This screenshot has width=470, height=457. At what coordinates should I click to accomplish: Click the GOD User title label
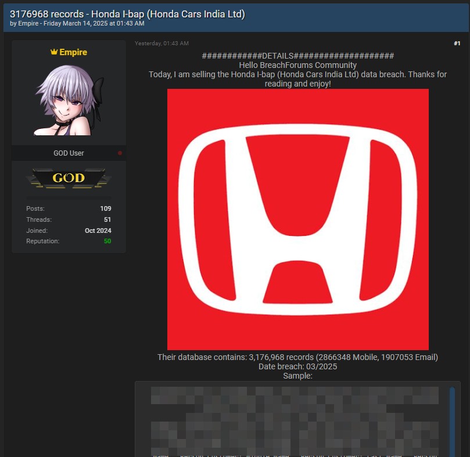[x=69, y=153]
